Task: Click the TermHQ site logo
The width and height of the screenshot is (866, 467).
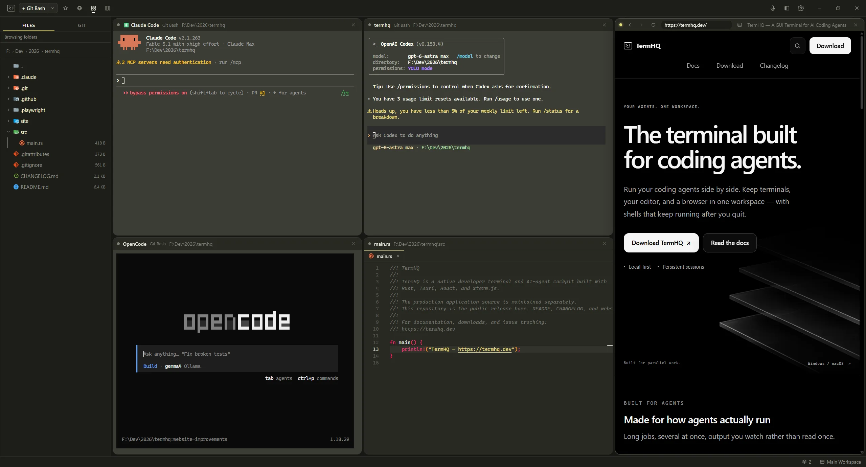Action: click(x=642, y=46)
